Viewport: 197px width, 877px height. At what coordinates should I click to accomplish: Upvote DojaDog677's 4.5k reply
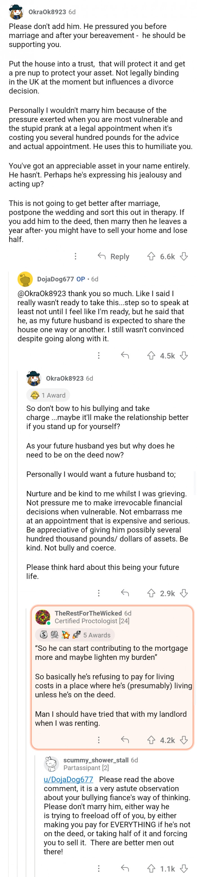151,356
